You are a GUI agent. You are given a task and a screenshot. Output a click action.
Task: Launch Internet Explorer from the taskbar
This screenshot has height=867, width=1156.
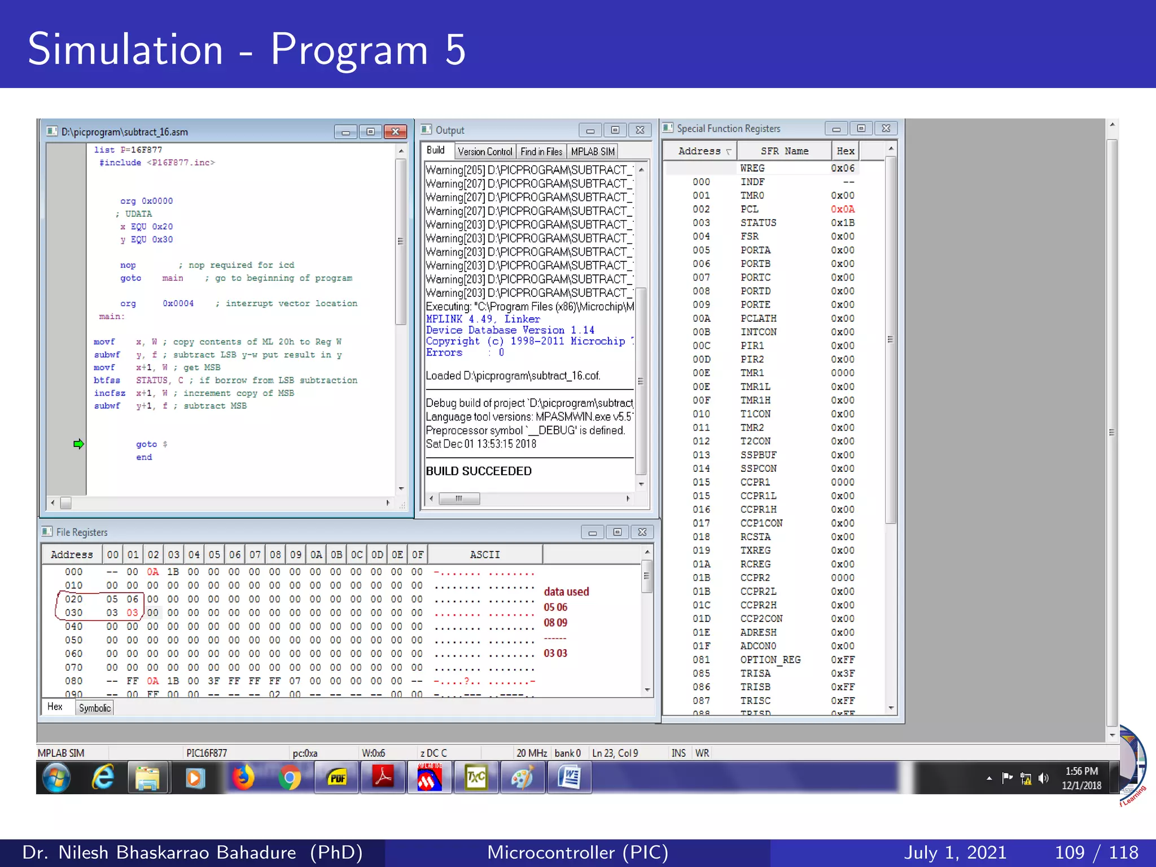click(x=103, y=778)
